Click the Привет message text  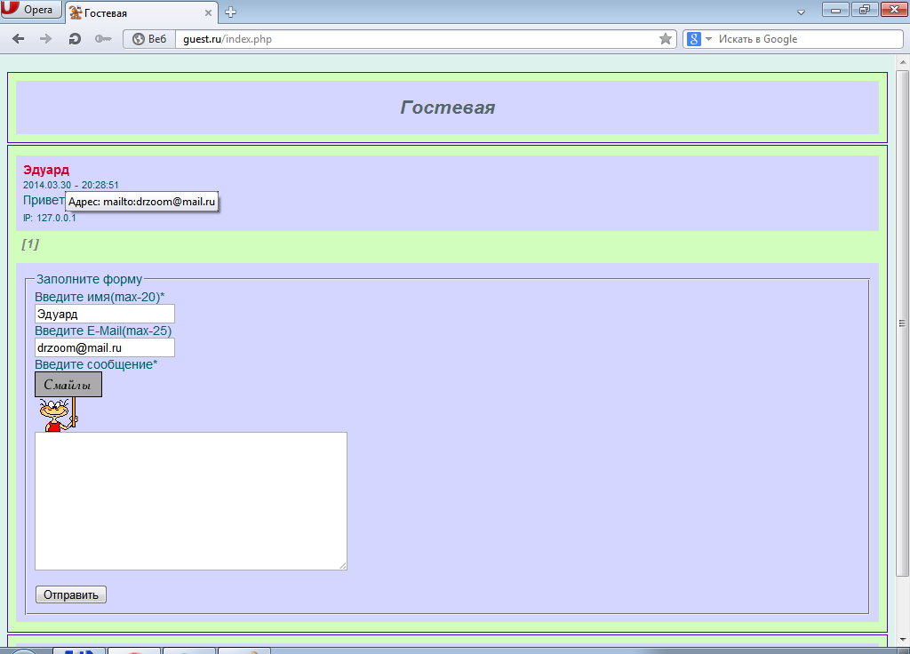point(44,200)
